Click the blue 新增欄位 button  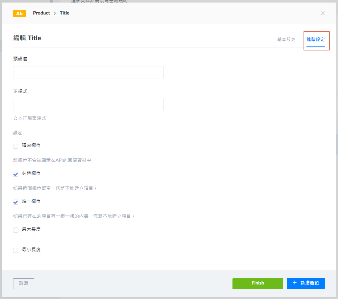(306, 283)
